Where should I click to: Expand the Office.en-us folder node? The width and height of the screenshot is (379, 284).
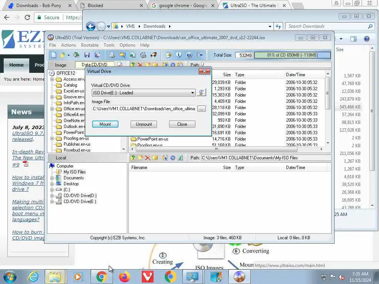pyautogui.click(x=52, y=109)
